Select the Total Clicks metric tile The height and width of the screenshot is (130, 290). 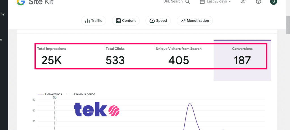115,56
